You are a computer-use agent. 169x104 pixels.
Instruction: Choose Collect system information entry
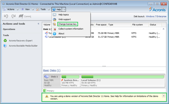[71, 29]
